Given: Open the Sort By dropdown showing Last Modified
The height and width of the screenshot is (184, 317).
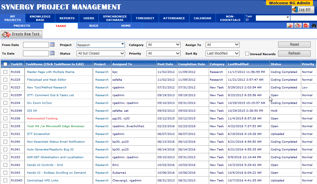Looking at the screenshot, I should pyautogui.click(x=223, y=53).
